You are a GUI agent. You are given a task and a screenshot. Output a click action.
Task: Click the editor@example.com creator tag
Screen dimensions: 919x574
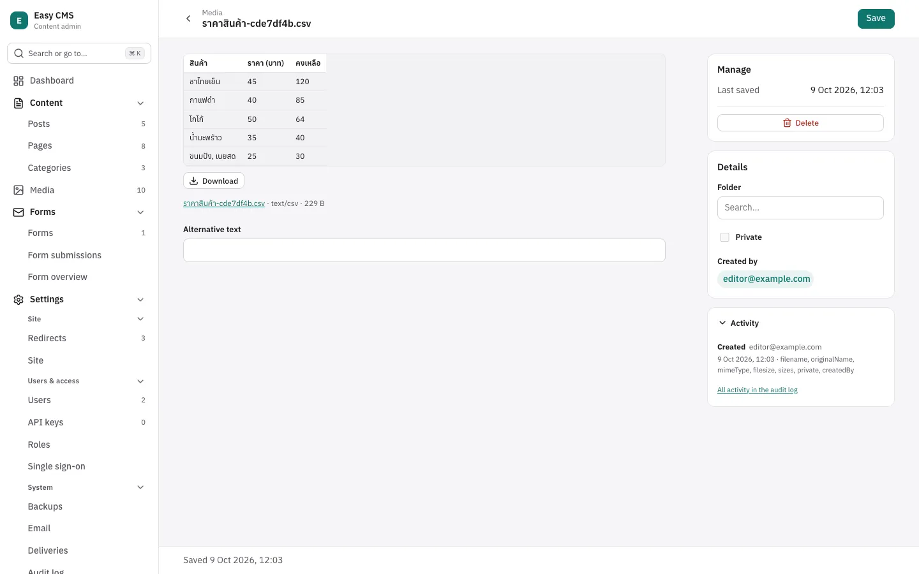pos(766,279)
